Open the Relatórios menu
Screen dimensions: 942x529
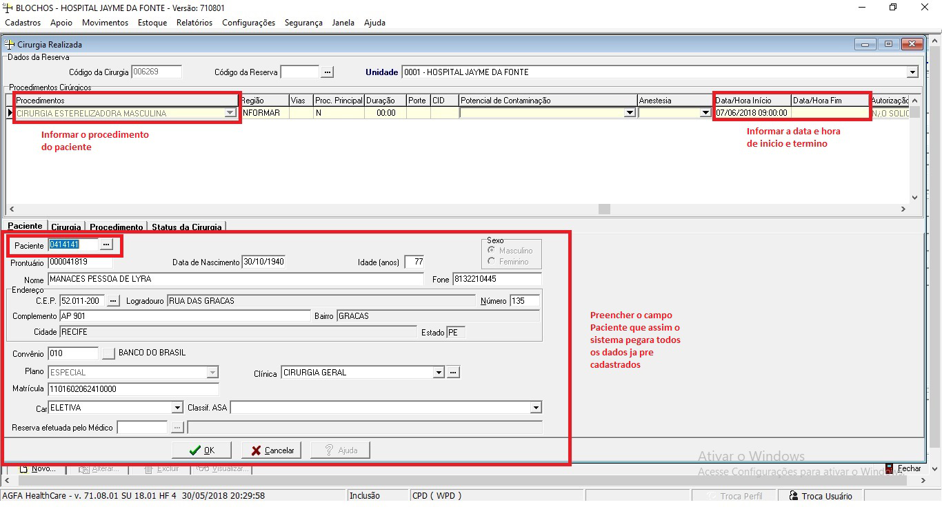(194, 23)
